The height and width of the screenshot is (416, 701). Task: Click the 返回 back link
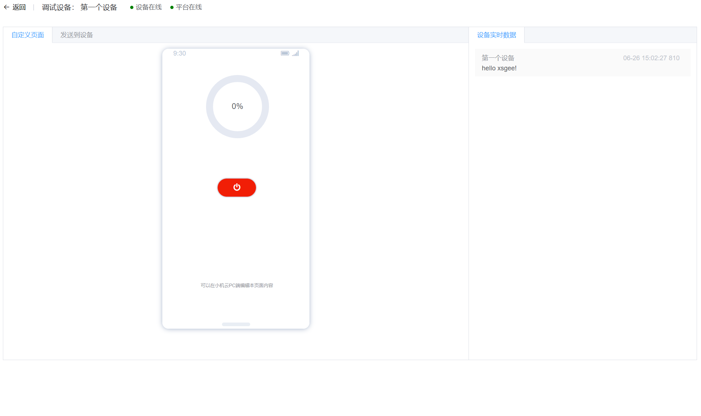pyautogui.click(x=19, y=7)
